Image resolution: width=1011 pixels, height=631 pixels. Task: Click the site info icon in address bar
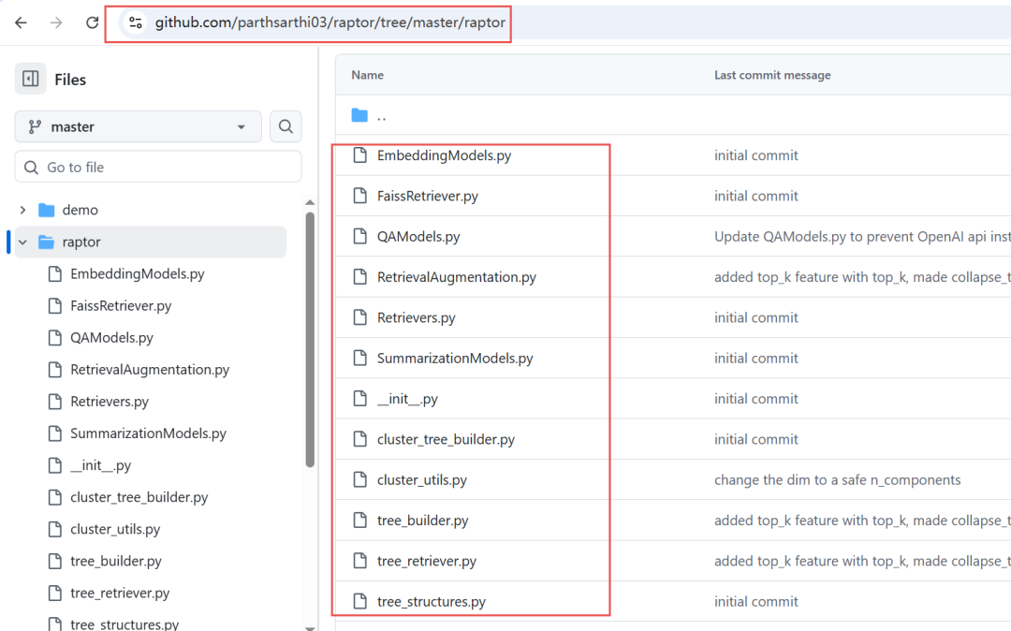pyautogui.click(x=135, y=22)
